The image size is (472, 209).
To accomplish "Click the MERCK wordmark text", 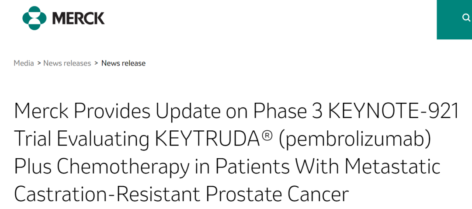I will (x=78, y=18).
